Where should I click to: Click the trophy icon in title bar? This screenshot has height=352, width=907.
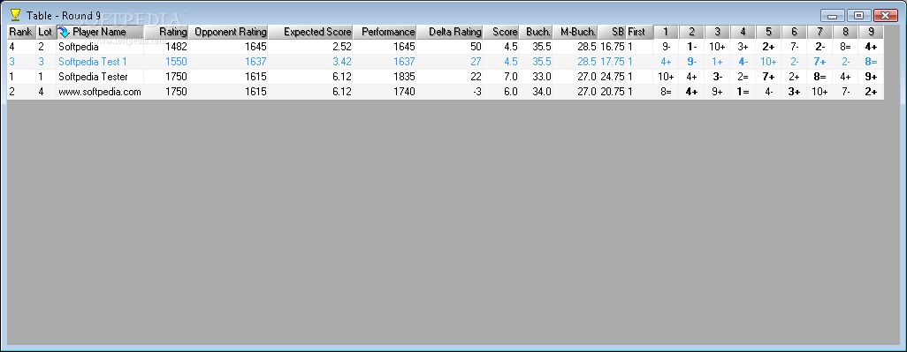[x=16, y=15]
